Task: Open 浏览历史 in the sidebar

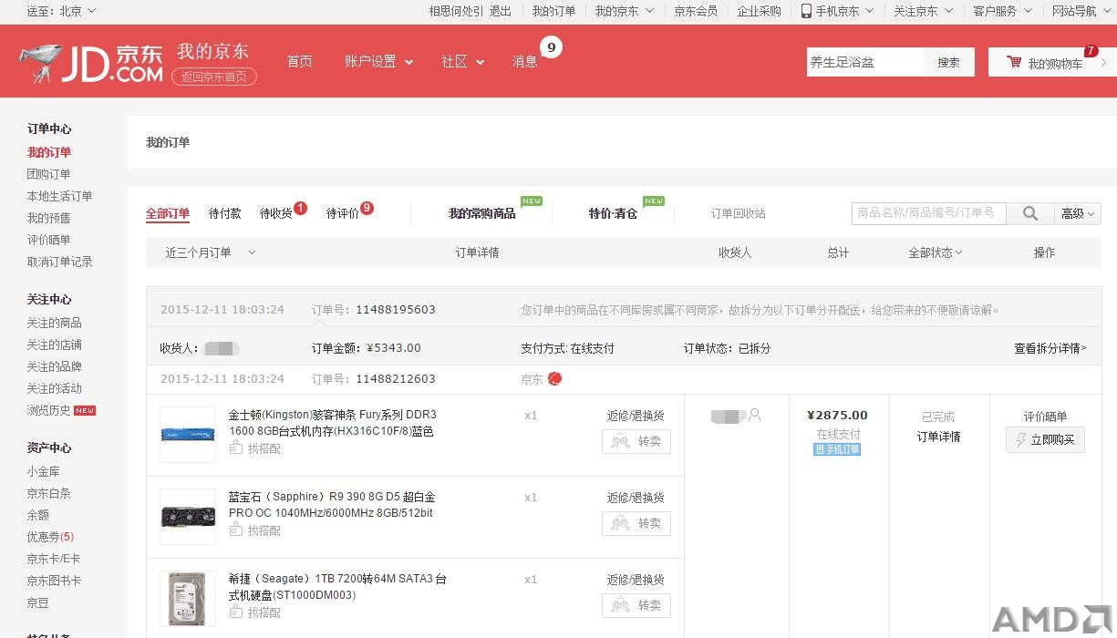Action: pyautogui.click(x=48, y=410)
